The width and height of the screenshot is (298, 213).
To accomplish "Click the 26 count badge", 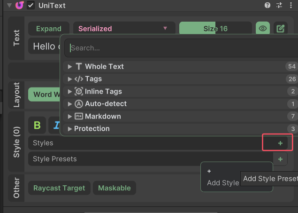I will [292, 79].
